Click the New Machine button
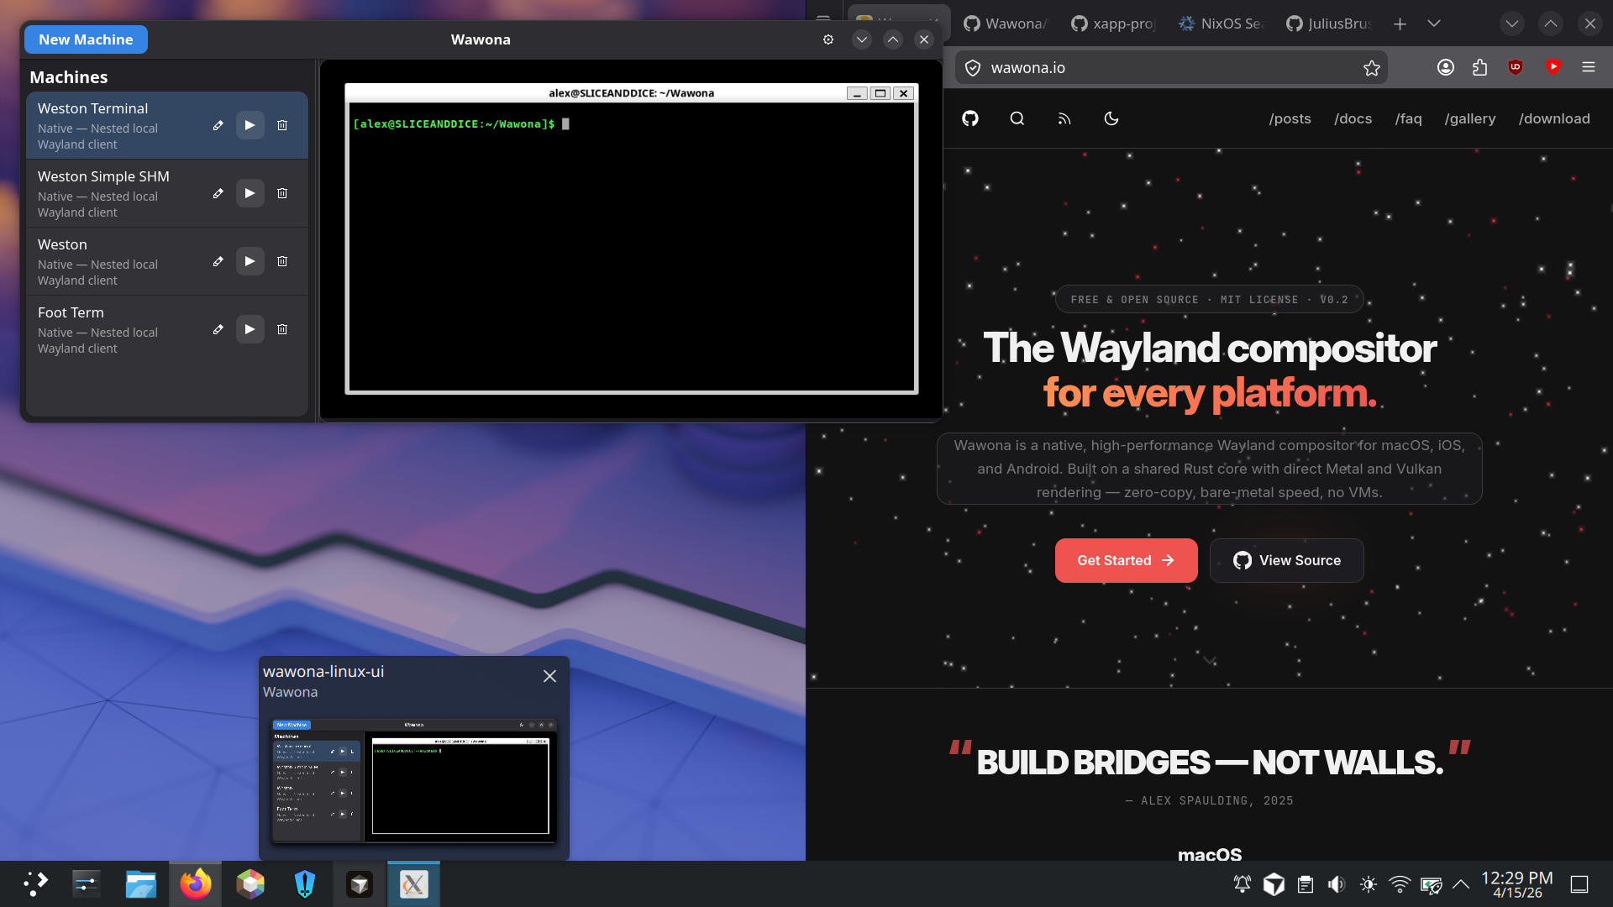 click(x=86, y=39)
